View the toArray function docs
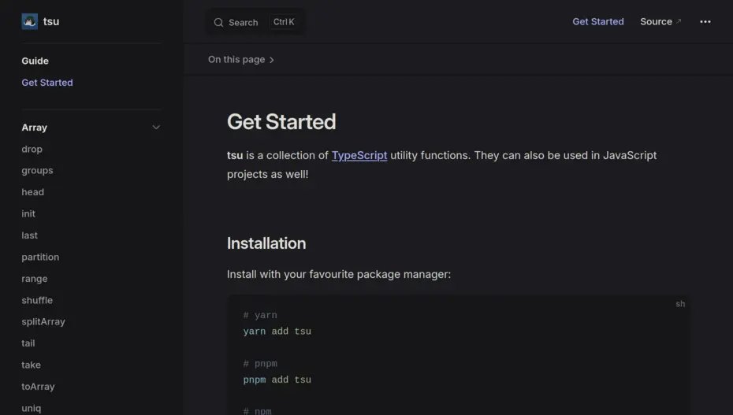 (38, 387)
